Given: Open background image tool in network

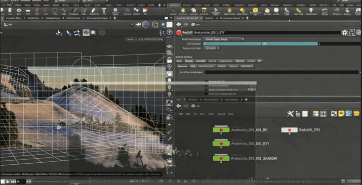Looking at the screenshot, I should pos(349,114).
